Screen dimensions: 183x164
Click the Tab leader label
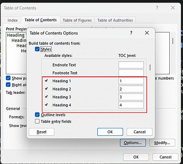16,93
